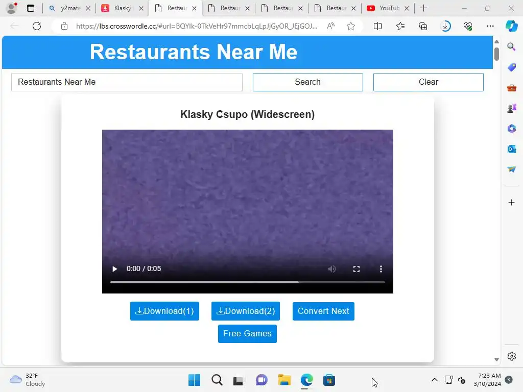Click the Download(2) button

(x=246, y=311)
